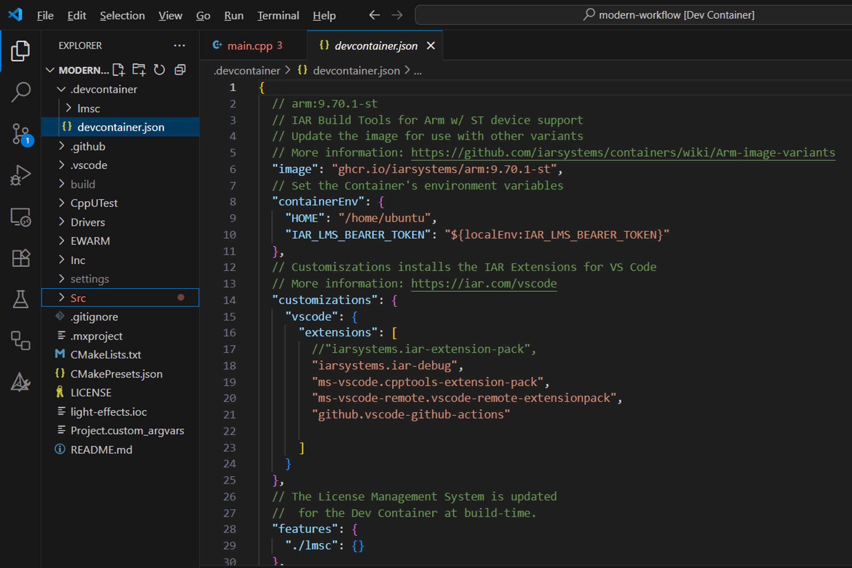The height and width of the screenshot is (568, 852).
Task: Close the devcontainer.json tab
Action: (x=431, y=46)
